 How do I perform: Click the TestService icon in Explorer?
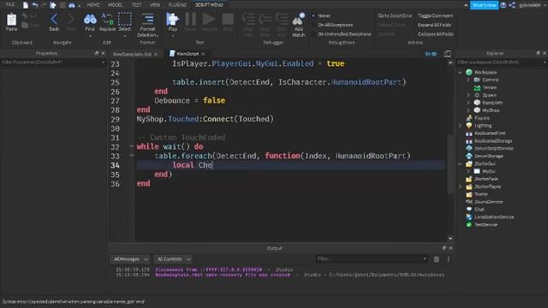(469, 224)
